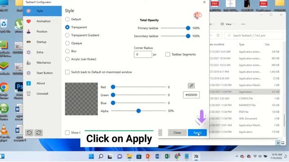The width and height of the screenshot is (289, 162).
Task: Open the Animation section
Action: [42, 21]
